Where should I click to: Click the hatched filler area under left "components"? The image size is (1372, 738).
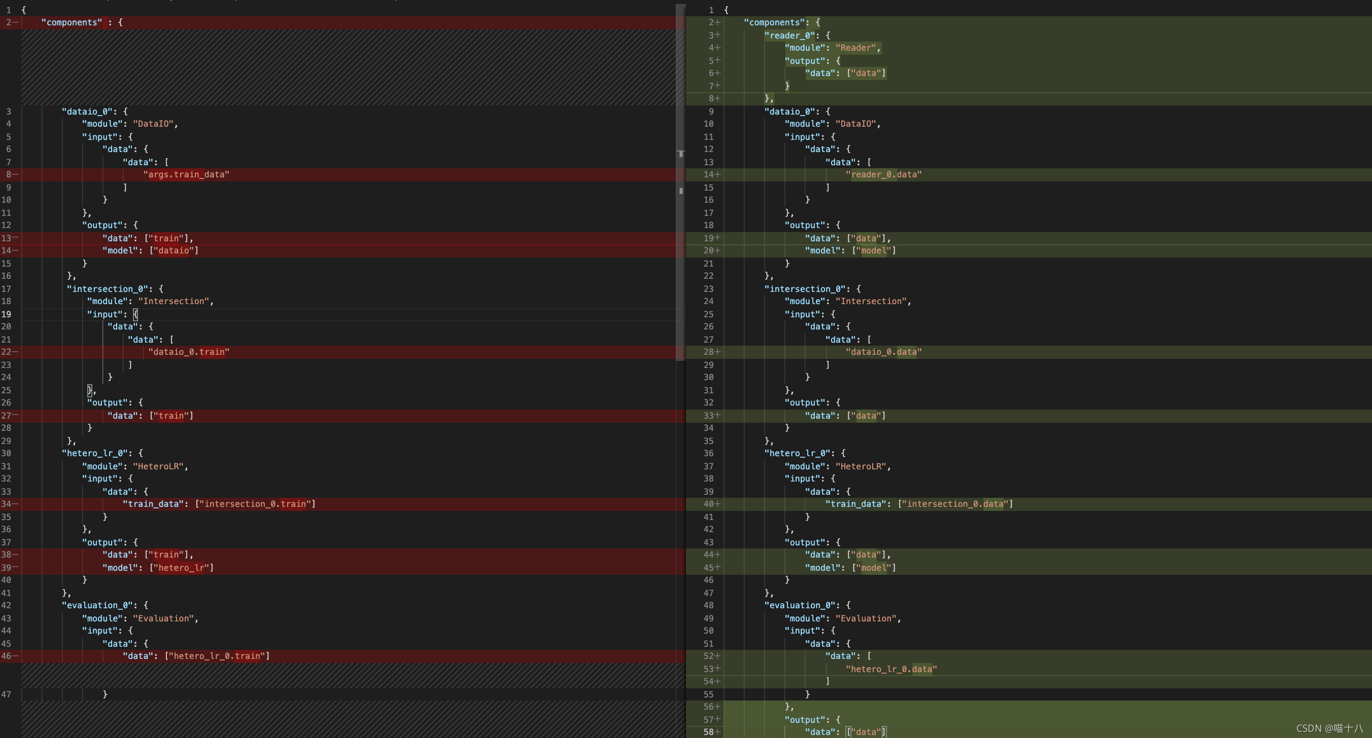click(x=346, y=66)
